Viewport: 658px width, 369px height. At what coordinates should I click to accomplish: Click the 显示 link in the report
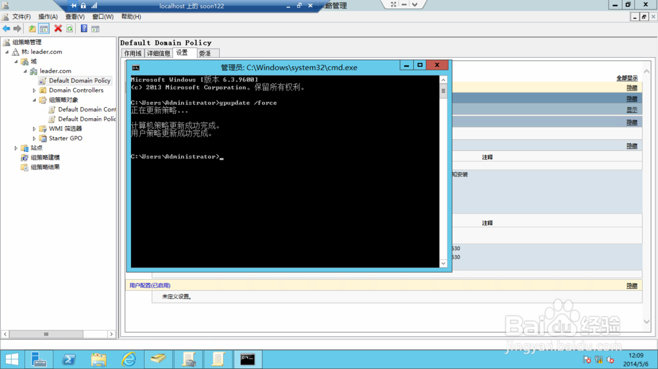pyautogui.click(x=632, y=110)
